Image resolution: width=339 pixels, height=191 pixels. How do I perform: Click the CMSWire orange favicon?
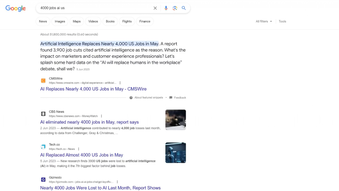(43, 81)
